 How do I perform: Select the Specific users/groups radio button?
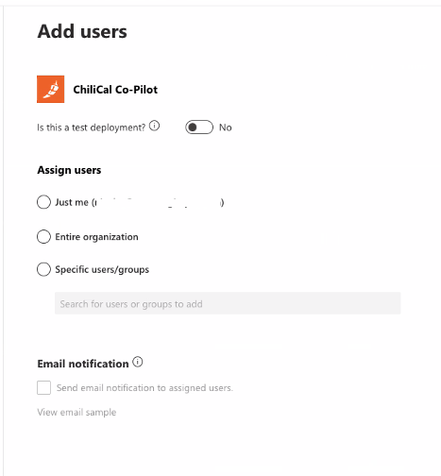tap(43, 269)
